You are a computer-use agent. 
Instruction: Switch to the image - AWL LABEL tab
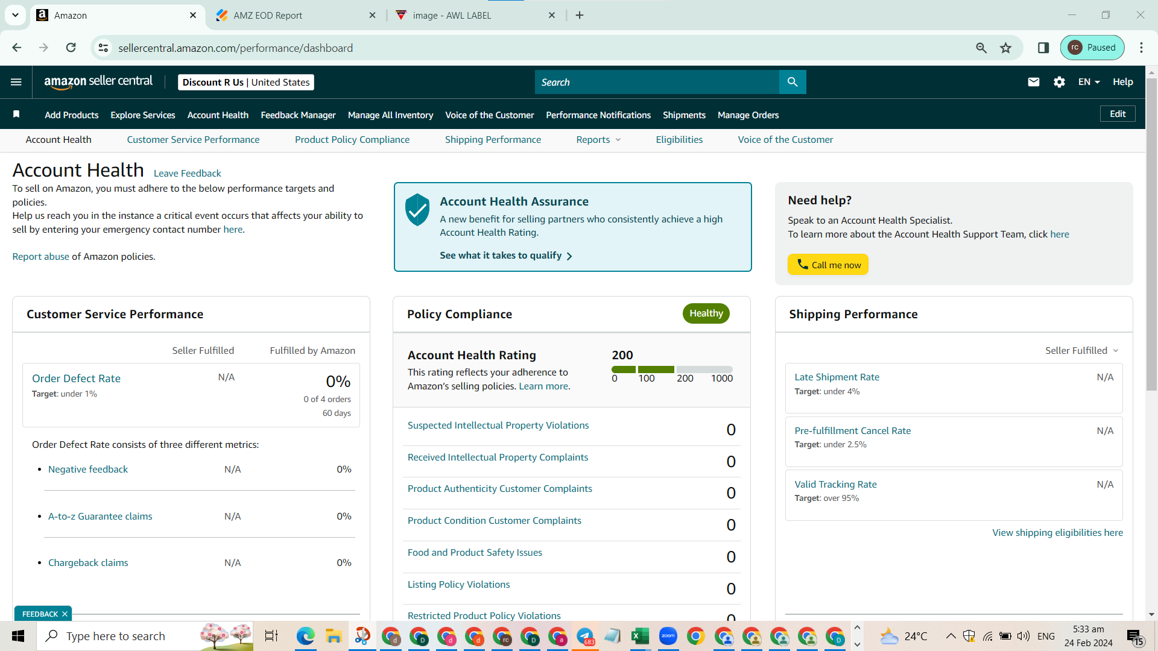475,15
